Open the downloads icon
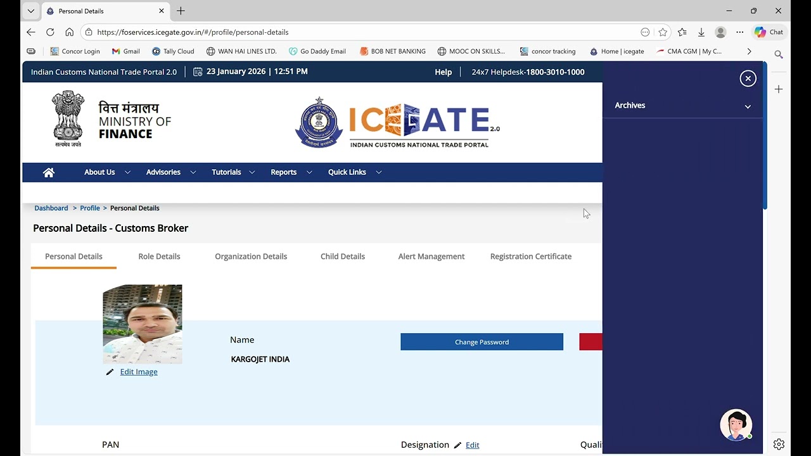The width and height of the screenshot is (811, 456). 701,32
